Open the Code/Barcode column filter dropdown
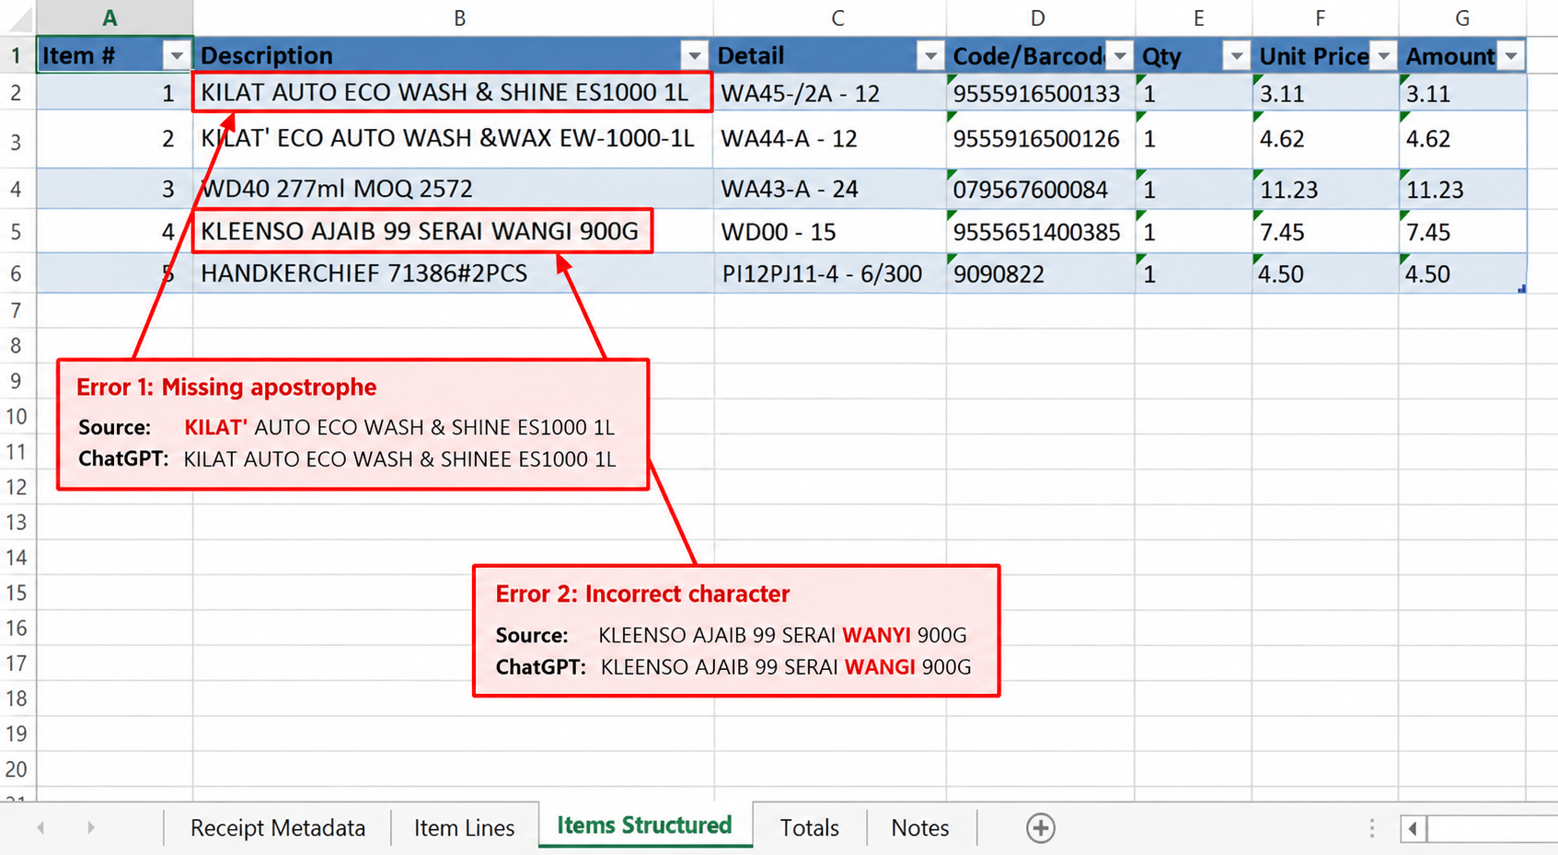This screenshot has height=855, width=1558. coord(1120,56)
